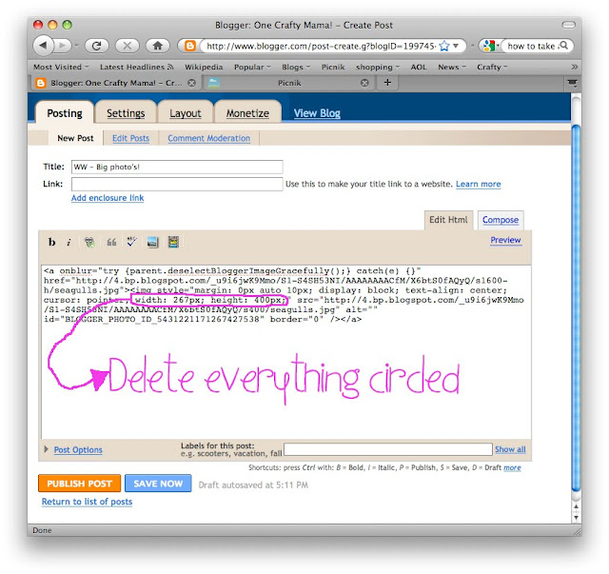Apply bold formatting in editor toolbar
This screenshot has width=609, height=574.
(x=51, y=242)
